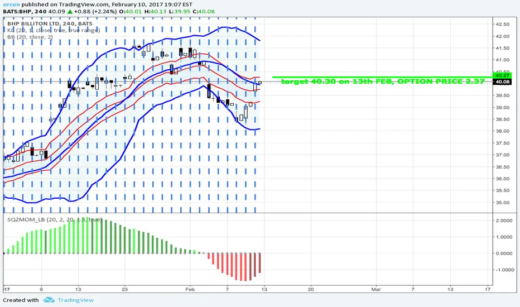Click the orcun author link
Viewport: 520px width, 307px height.
coord(11,4)
